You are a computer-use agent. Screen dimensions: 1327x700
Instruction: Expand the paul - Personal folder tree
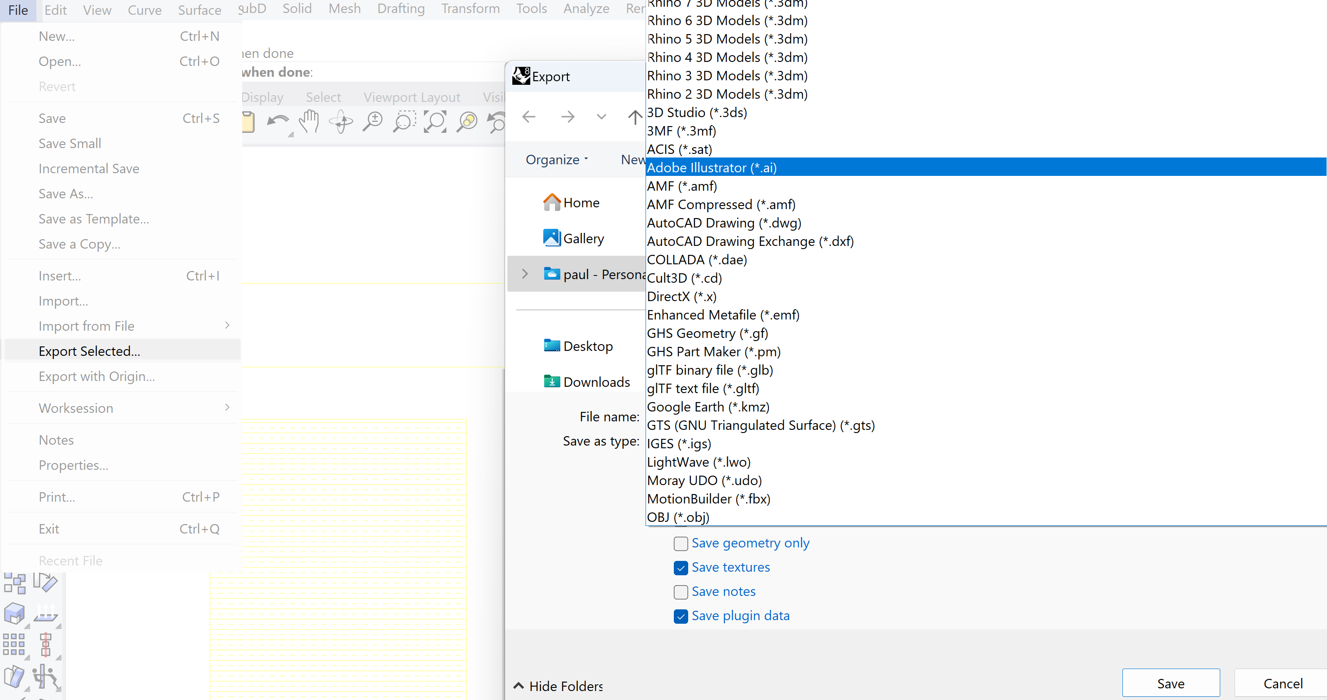click(x=525, y=274)
